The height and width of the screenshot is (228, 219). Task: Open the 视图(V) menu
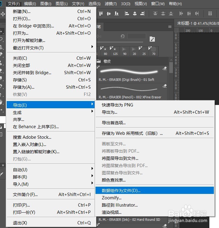141,4
